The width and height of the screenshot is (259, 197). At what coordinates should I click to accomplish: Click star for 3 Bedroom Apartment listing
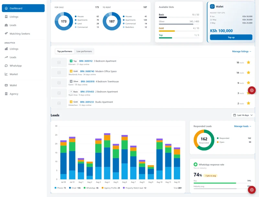[x=248, y=62]
